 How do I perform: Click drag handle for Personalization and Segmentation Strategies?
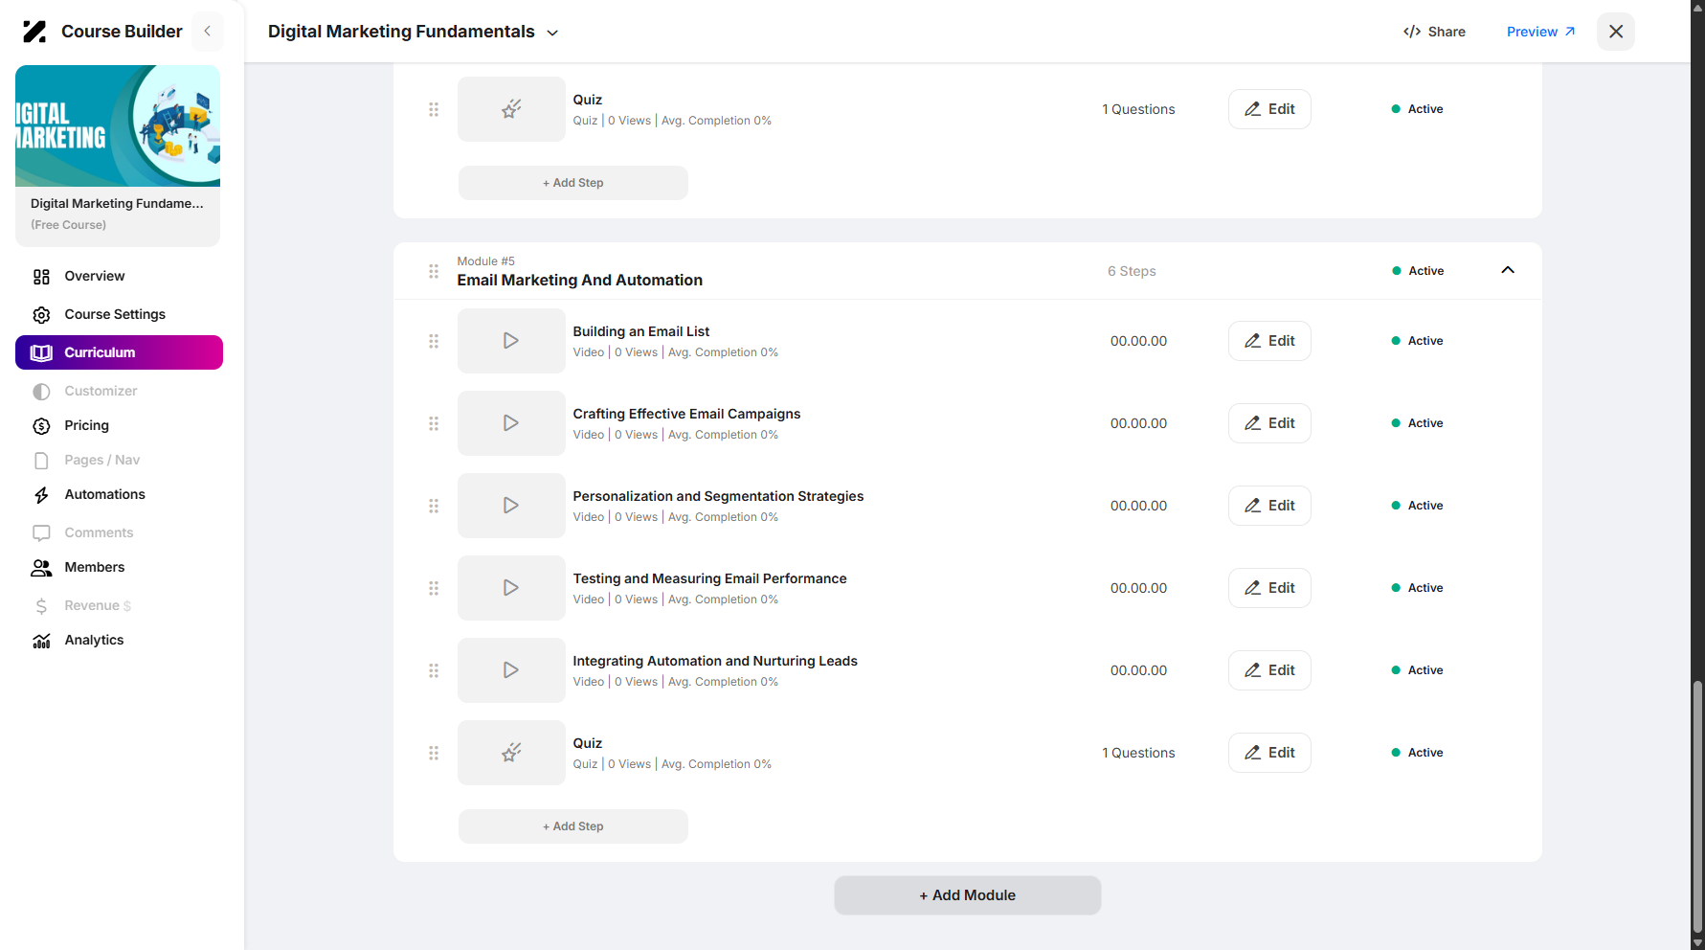click(434, 506)
